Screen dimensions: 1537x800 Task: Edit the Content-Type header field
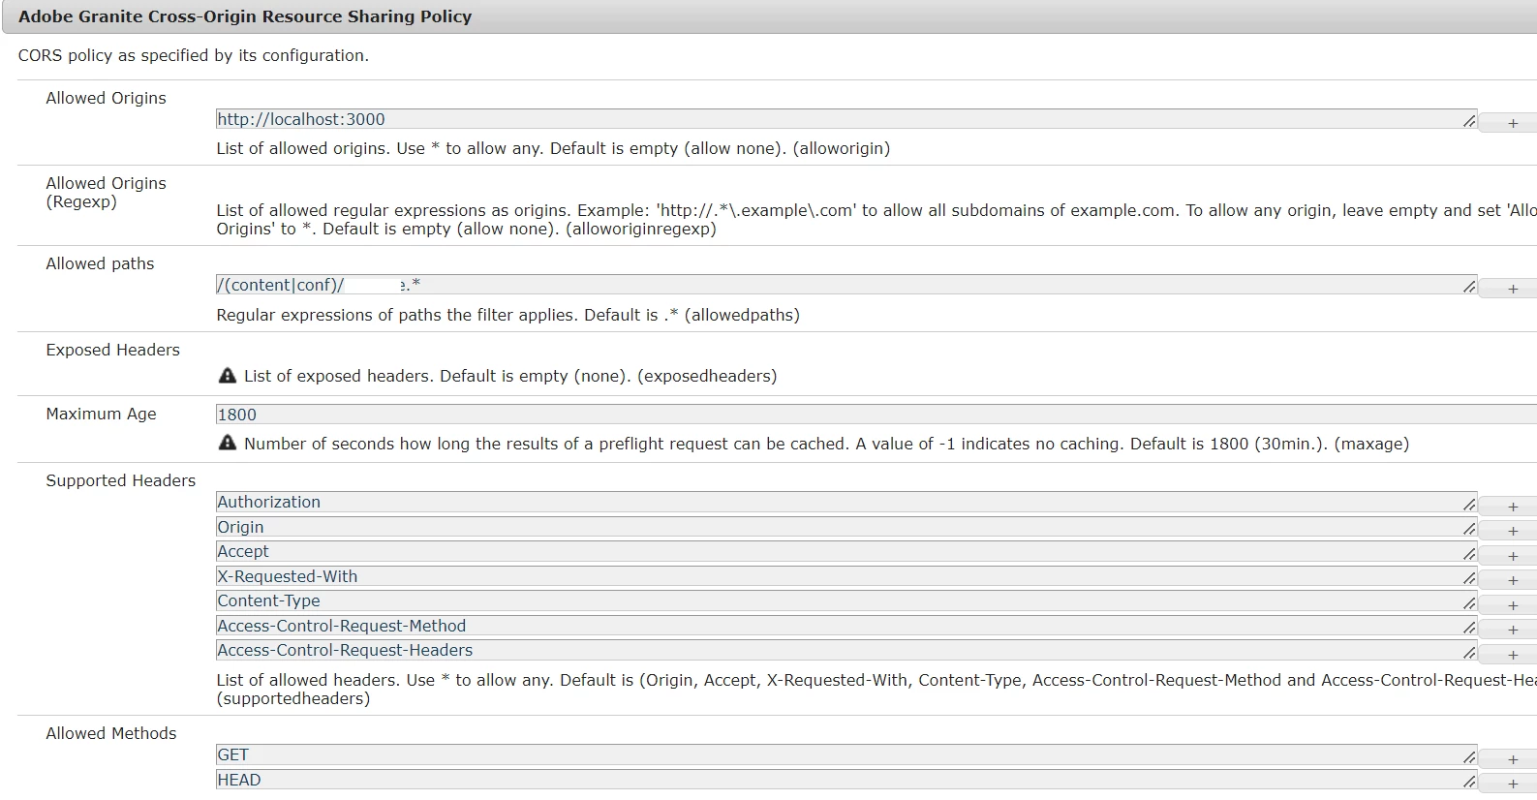[846, 600]
